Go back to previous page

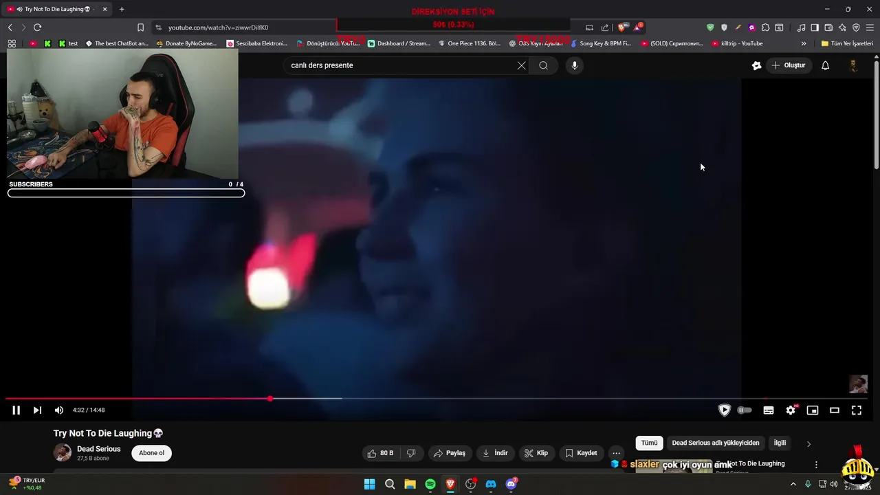10,27
